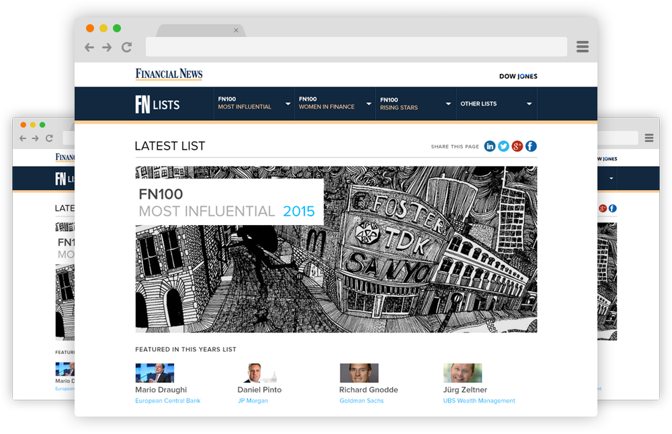672x434 pixels.
Task: Open JP Morgan link
Action: pos(253,400)
